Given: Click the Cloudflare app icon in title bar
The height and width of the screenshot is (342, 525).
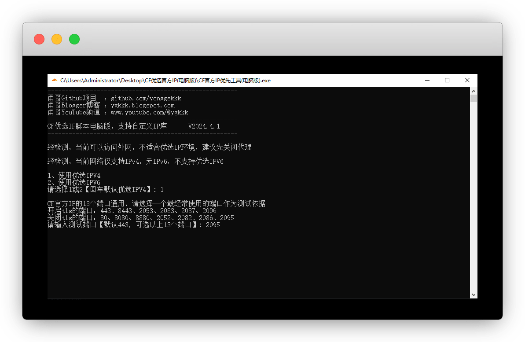Looking at the screenshot, I should tap(54, 80).
